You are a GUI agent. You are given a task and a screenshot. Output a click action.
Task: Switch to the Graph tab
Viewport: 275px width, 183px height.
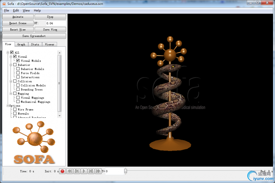(x=21, y=44)
